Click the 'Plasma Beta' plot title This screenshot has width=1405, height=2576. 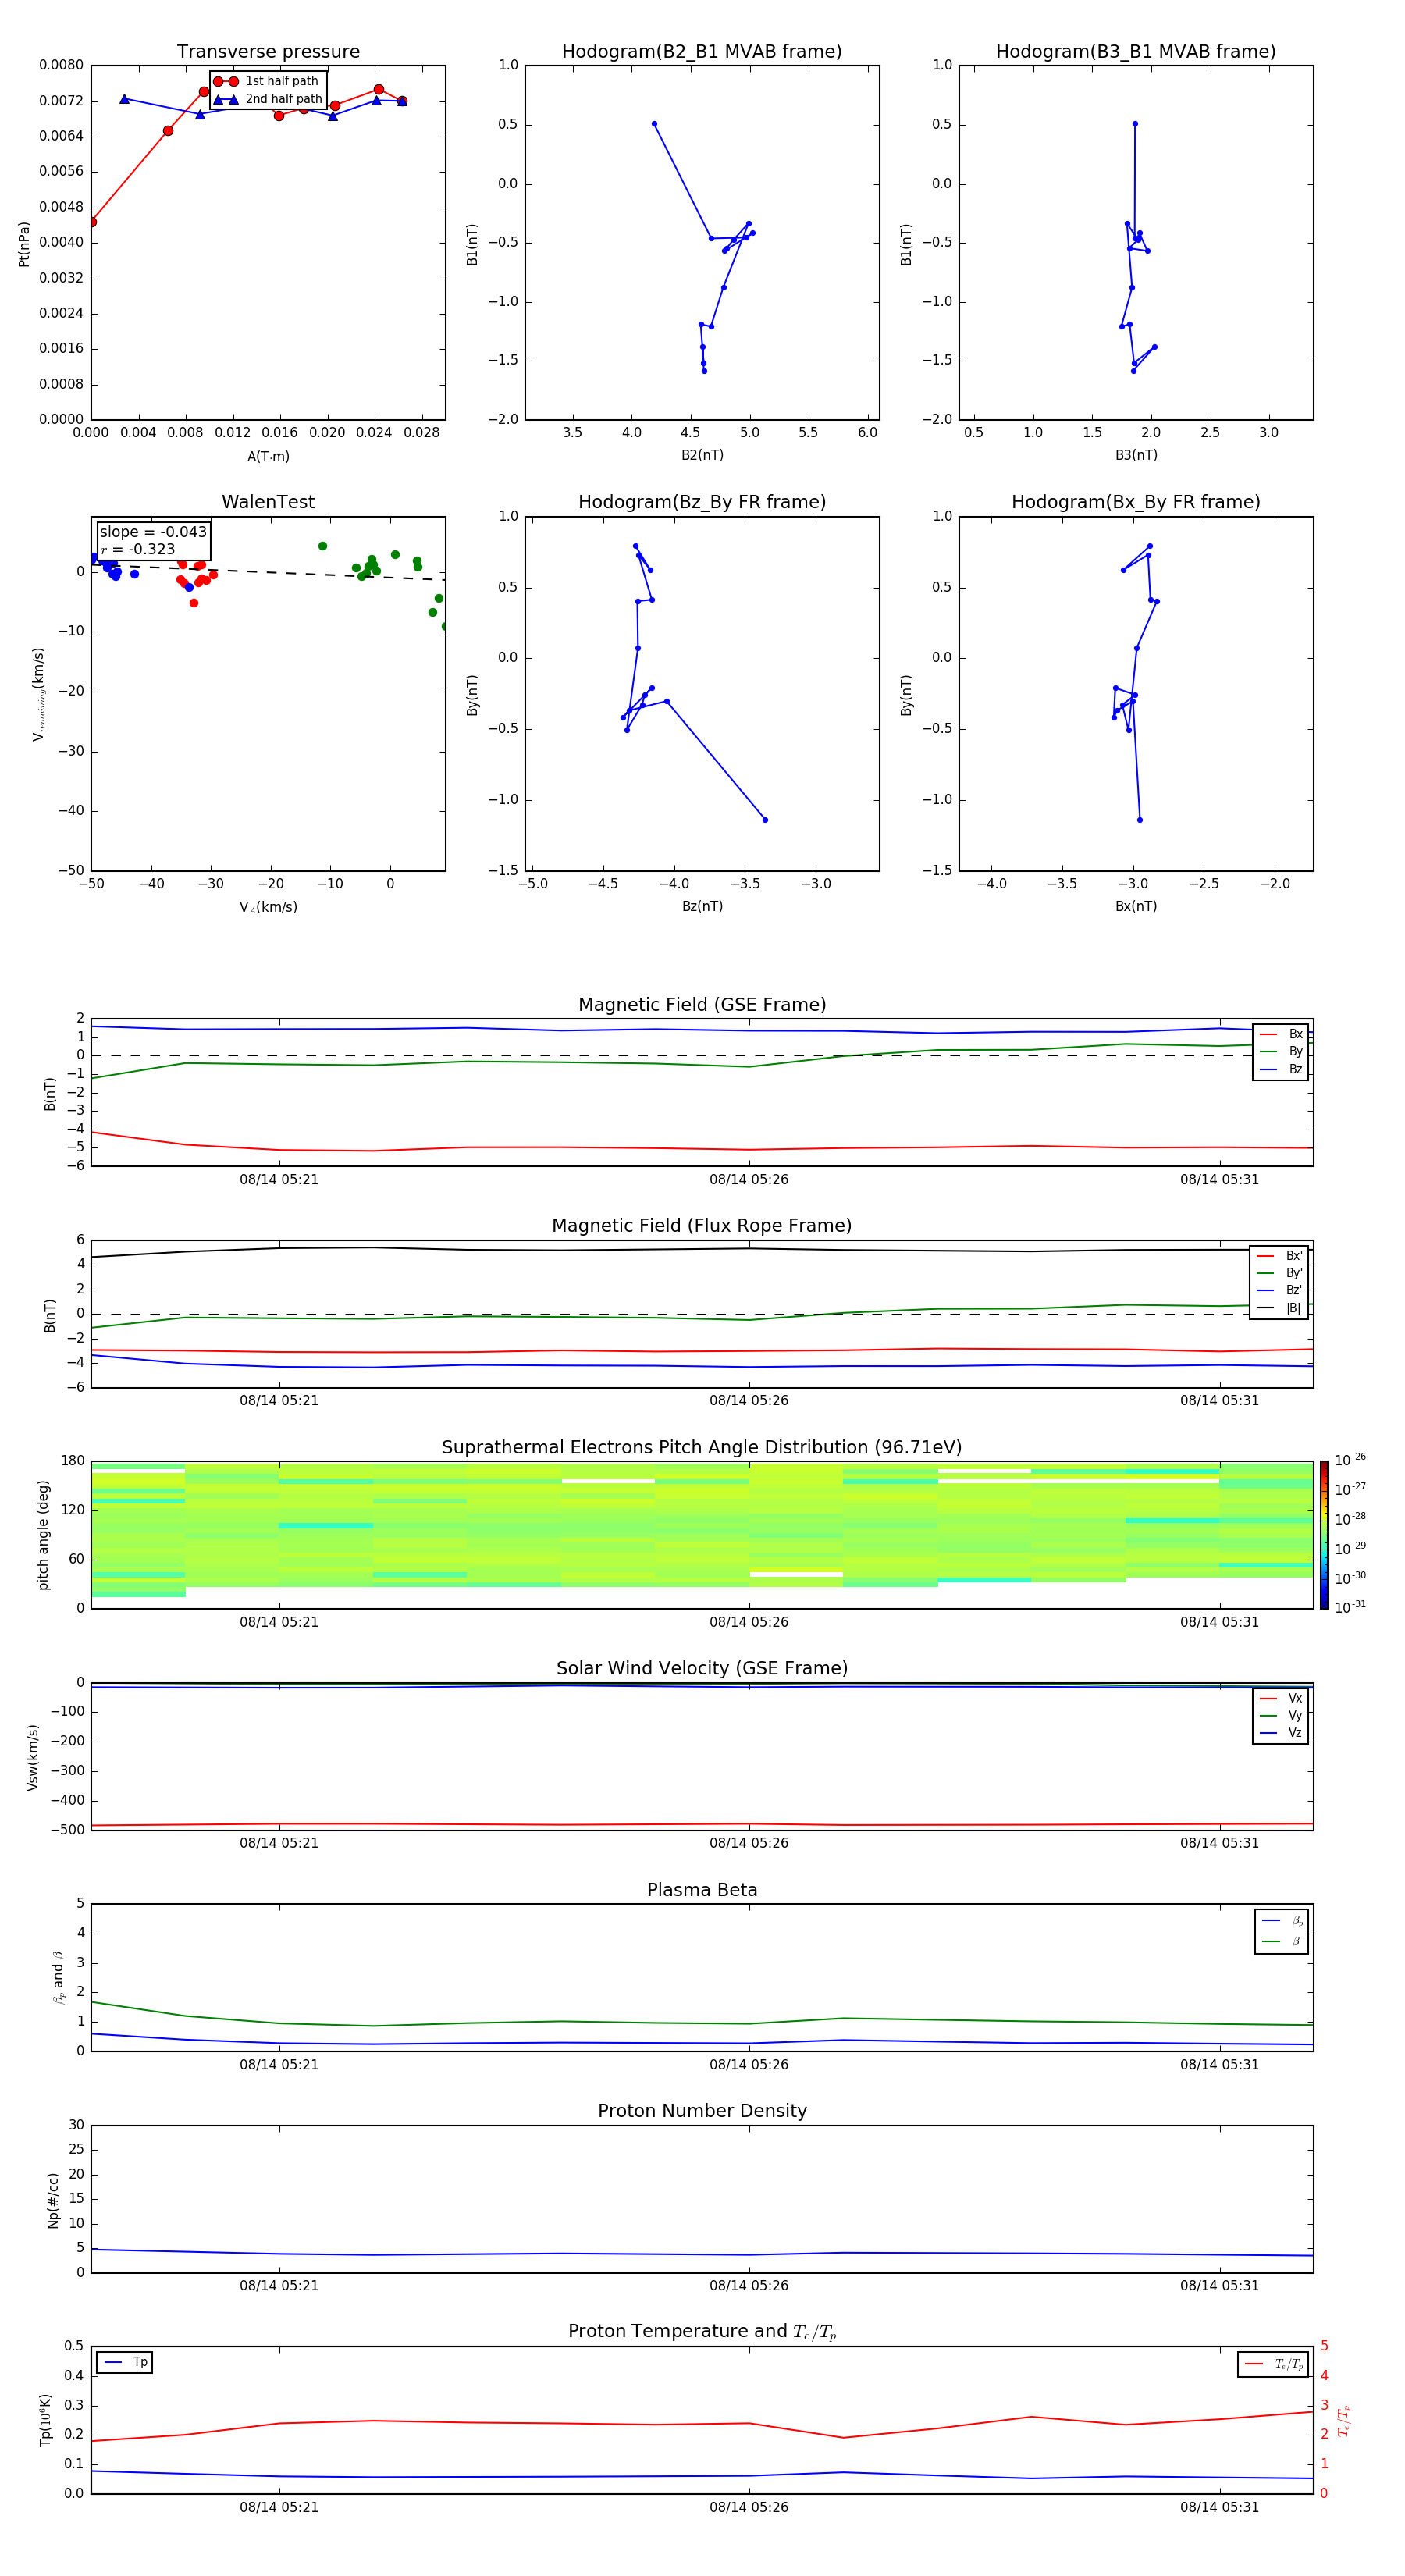coord(702,1890)
